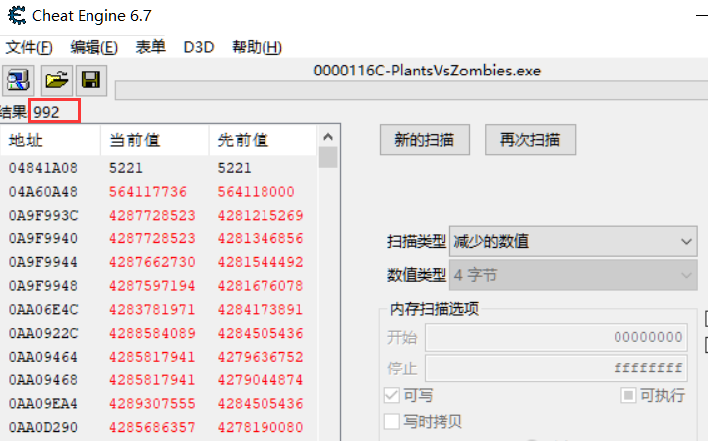Select address row 0AA09EA4

coord(159,403)
